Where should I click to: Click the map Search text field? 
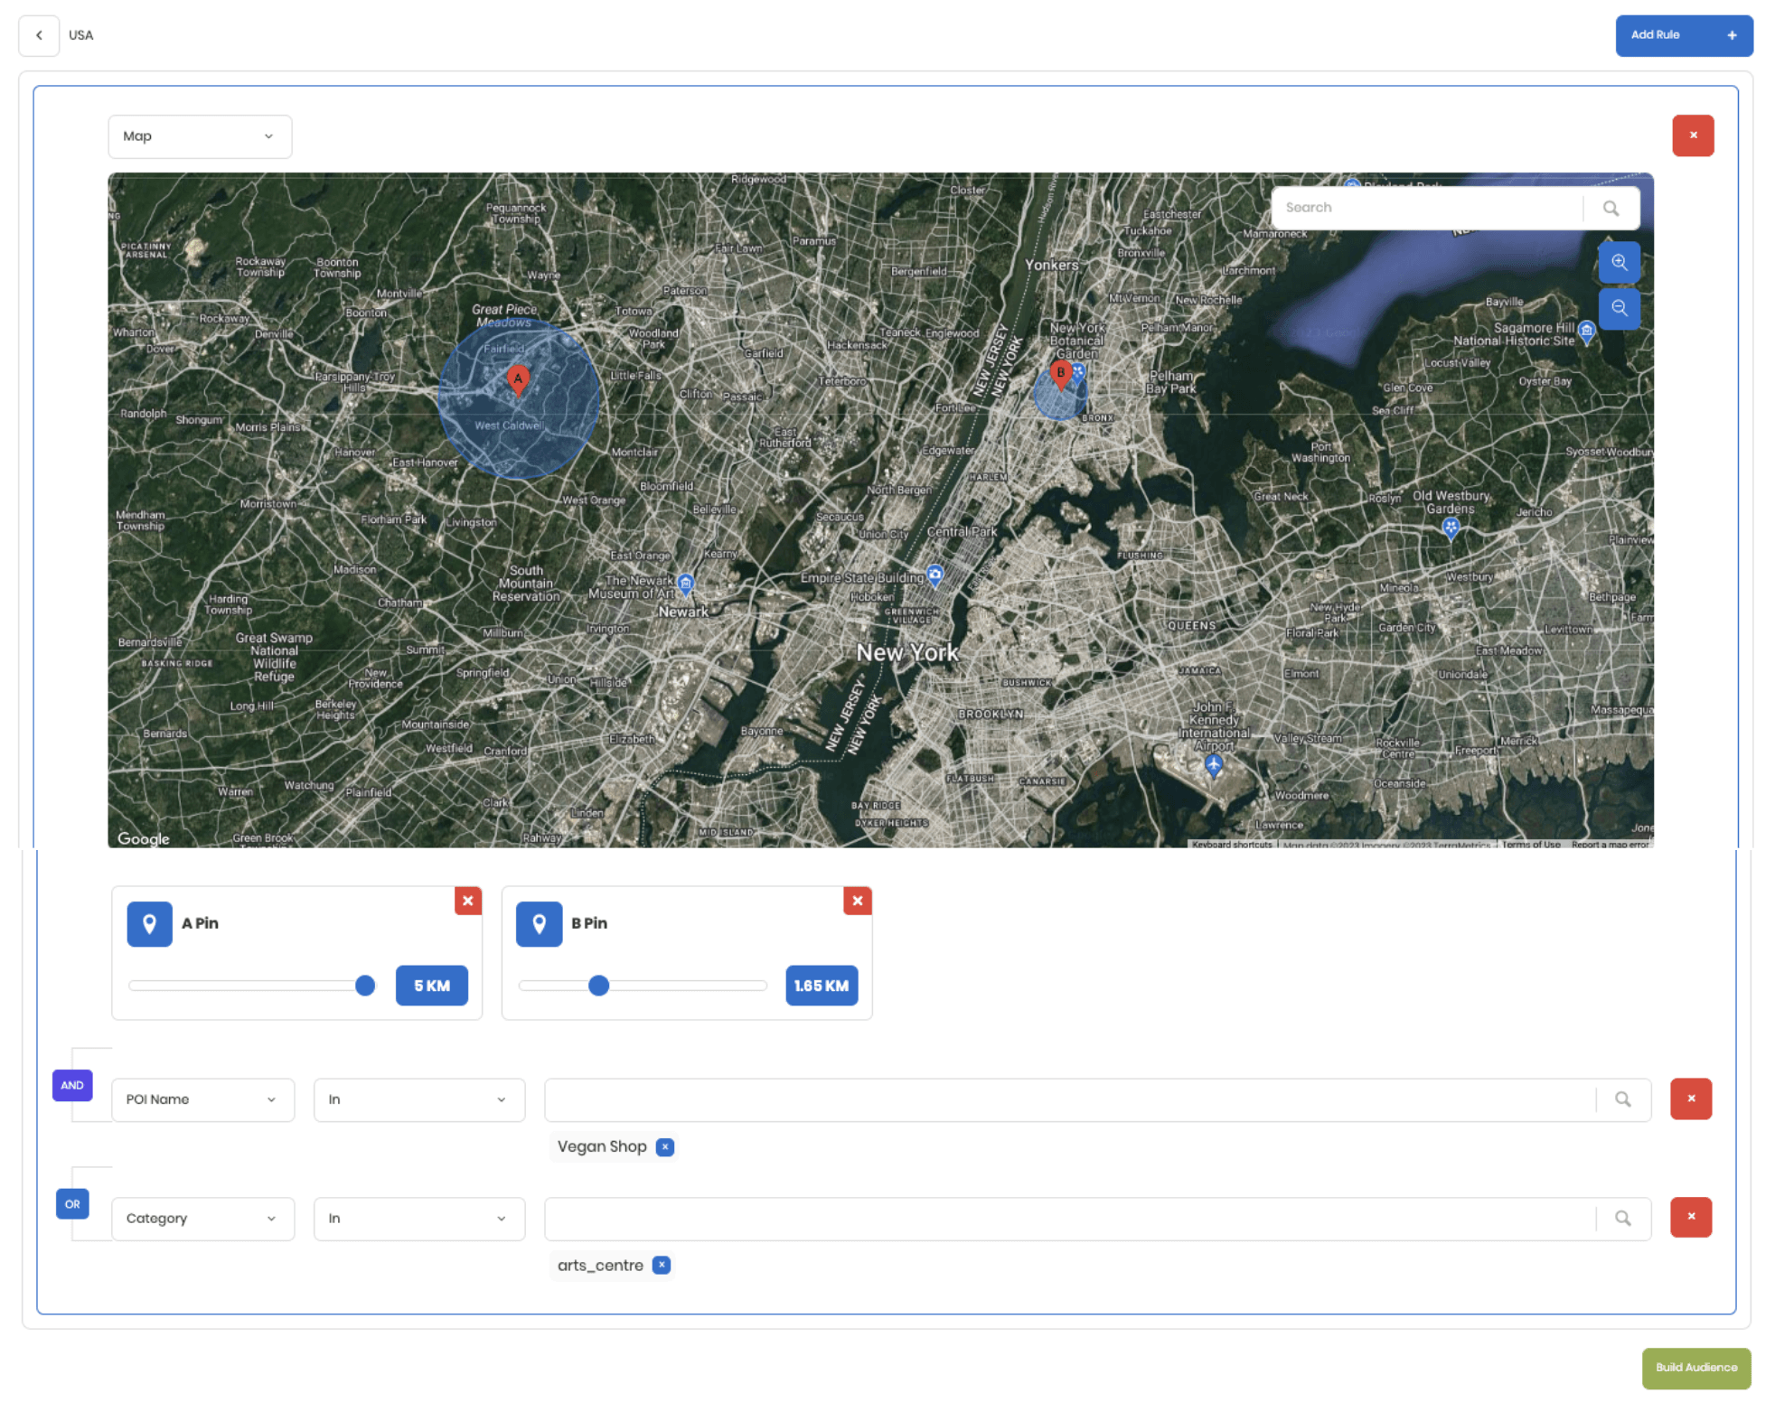click(1428, 208)
